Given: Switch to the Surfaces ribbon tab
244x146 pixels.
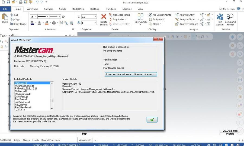Looking at the screenshot, I should [x=49, y=9].
